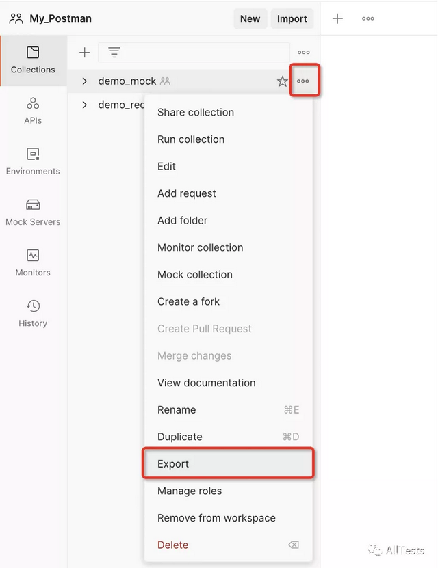Choose Duplicate from the context menu
The height and width of the screenshot is (568, 438).
(x=229, y=437)
